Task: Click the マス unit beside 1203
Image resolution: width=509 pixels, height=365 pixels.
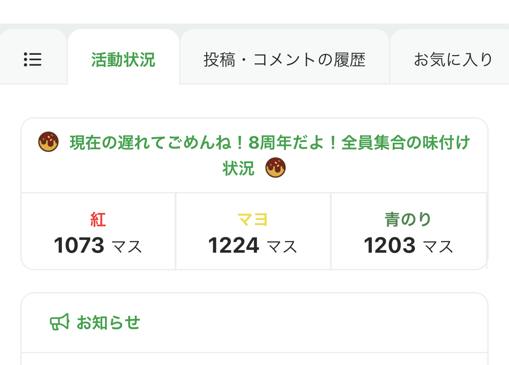Action: click(438, 247)
